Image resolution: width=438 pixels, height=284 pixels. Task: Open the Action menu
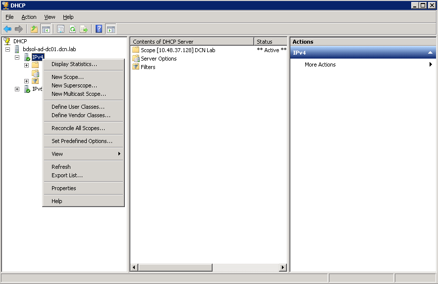pyautogui.click(x=29, y=17)
